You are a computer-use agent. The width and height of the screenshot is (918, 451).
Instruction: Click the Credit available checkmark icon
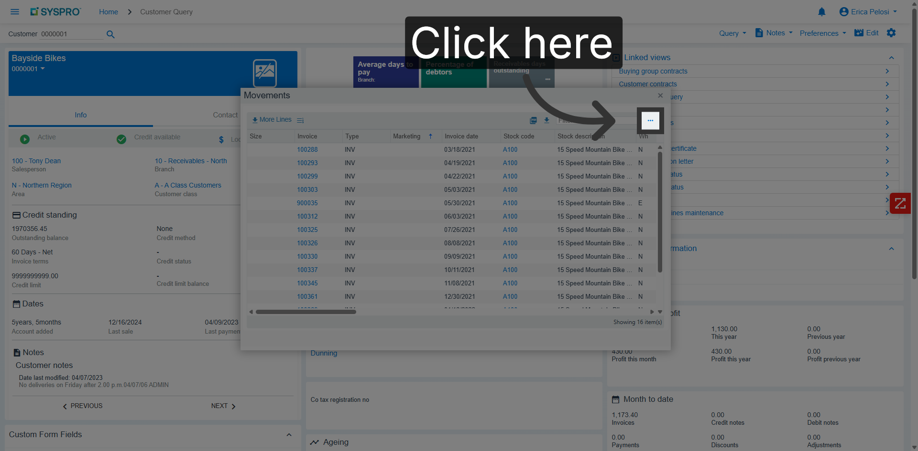click(x=121, y=139)
